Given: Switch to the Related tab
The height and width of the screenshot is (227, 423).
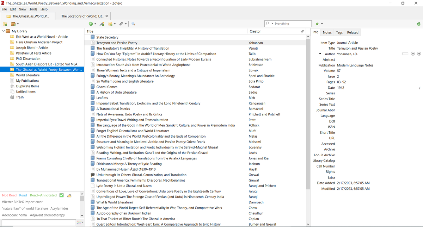Looking at the screenshot, I should click(x=352, y=32).
